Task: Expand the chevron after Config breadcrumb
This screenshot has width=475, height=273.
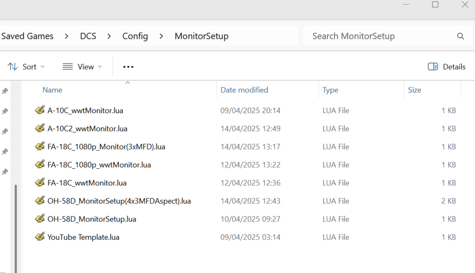Action: [x=161, y=36]
